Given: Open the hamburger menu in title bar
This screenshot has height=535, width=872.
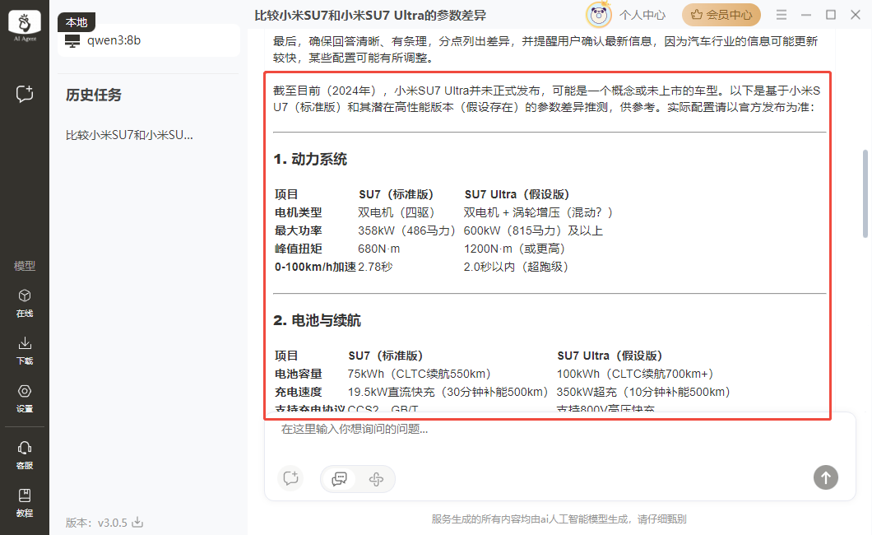Looking at the screenshot, I should pyautogui.click(x=782, y=15).
